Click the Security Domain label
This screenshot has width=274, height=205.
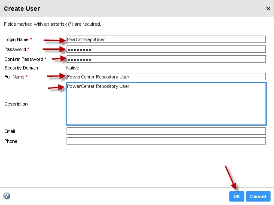pyautogui.click(x=21, y=68)
